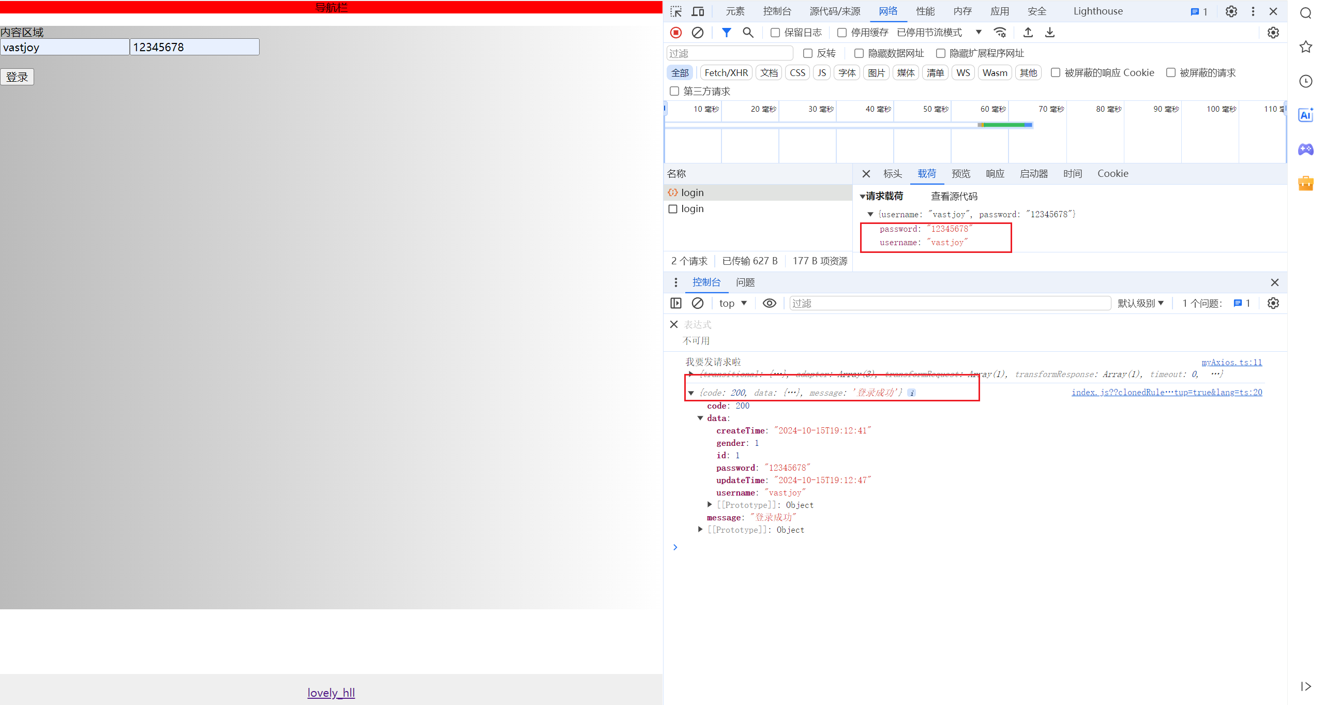Export HAR file download icon
1324x705 pixels.
(x=1050, y=33)
